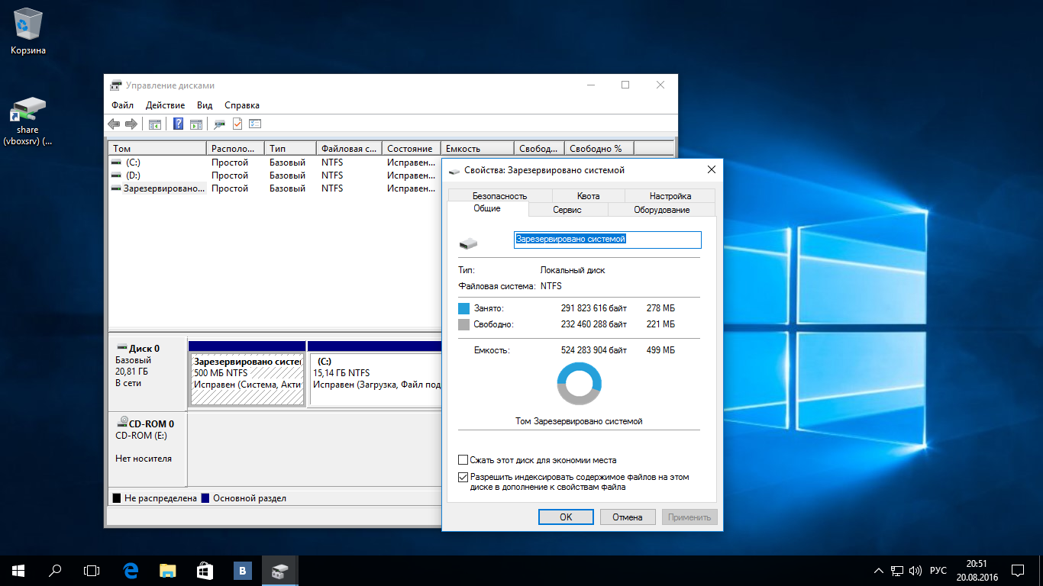Switch to the 'Сервис' tab
Viewport: 1043px width, 586px height.
(x=567, y=210)
